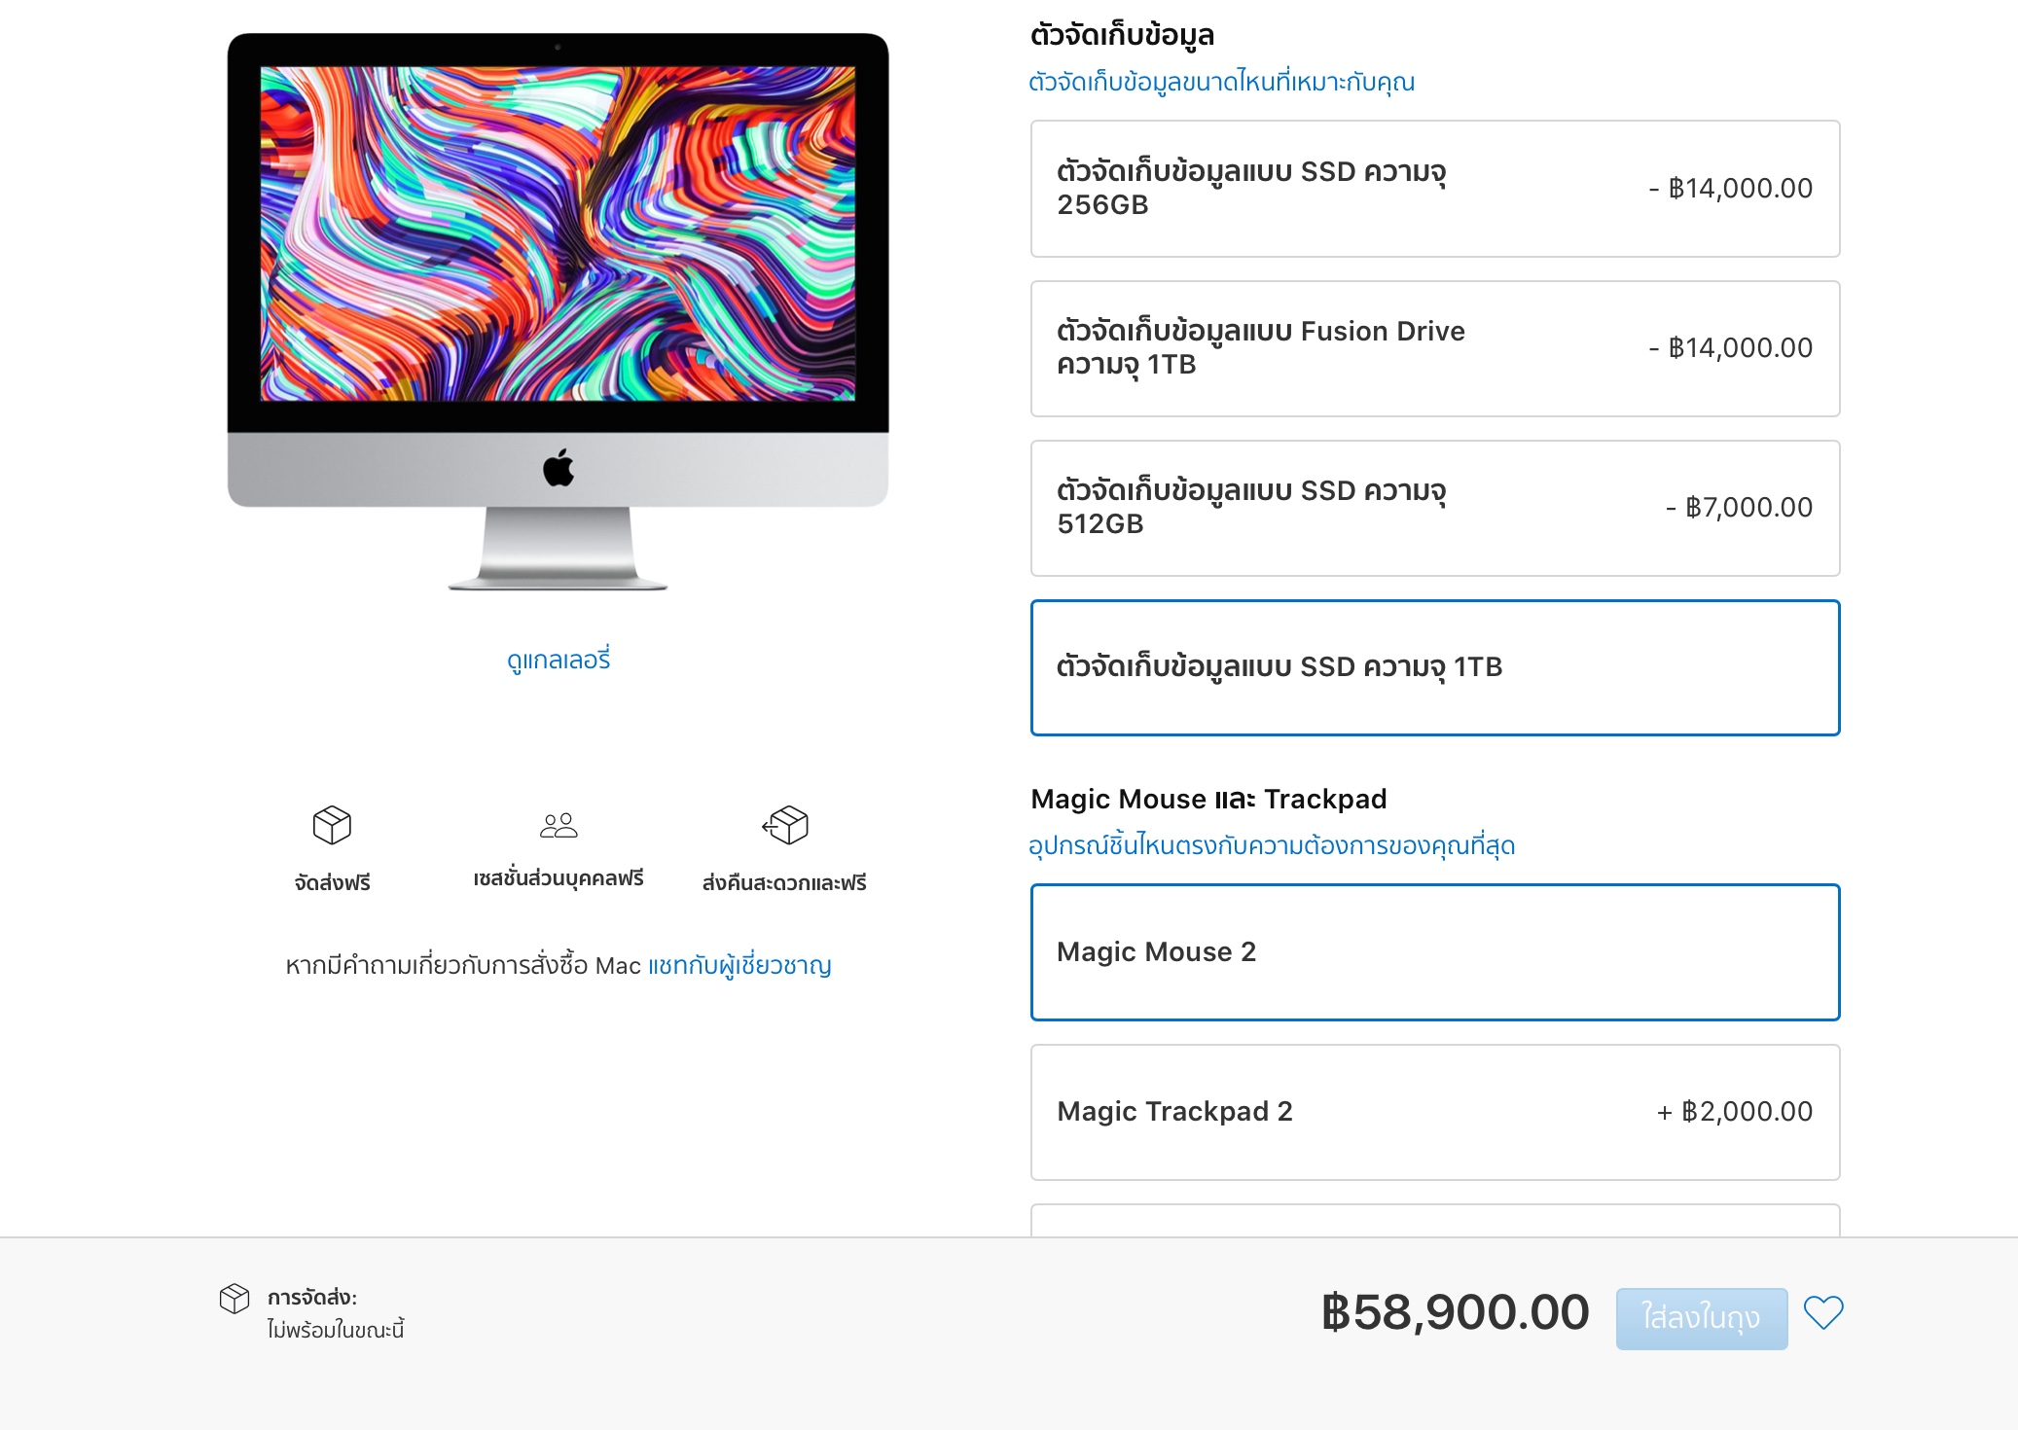Click the free delivery box icon

pyautogui.click(x=332, y=825)
